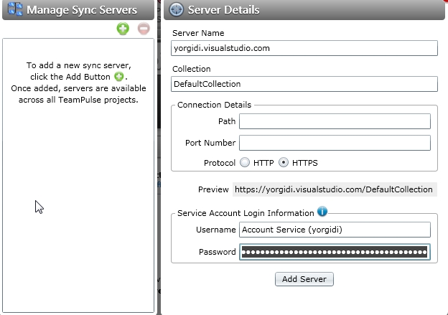Click the red remove server icon
448x315 pixels.
[x=143, y=29]
